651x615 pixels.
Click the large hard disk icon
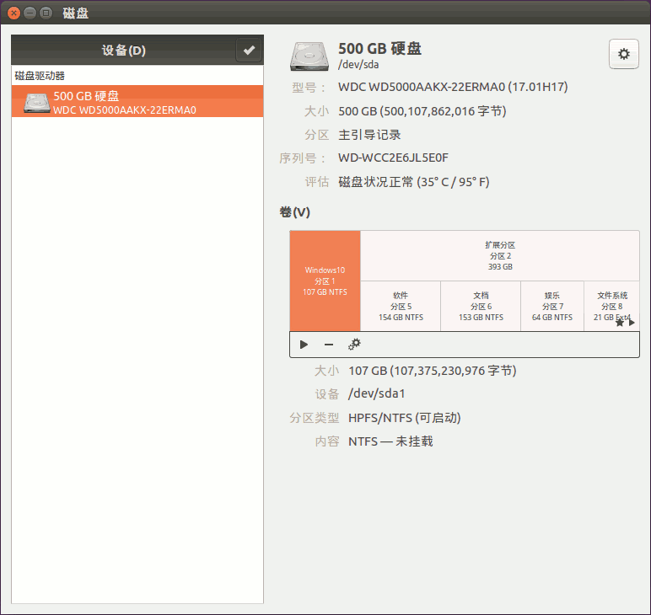309,56
